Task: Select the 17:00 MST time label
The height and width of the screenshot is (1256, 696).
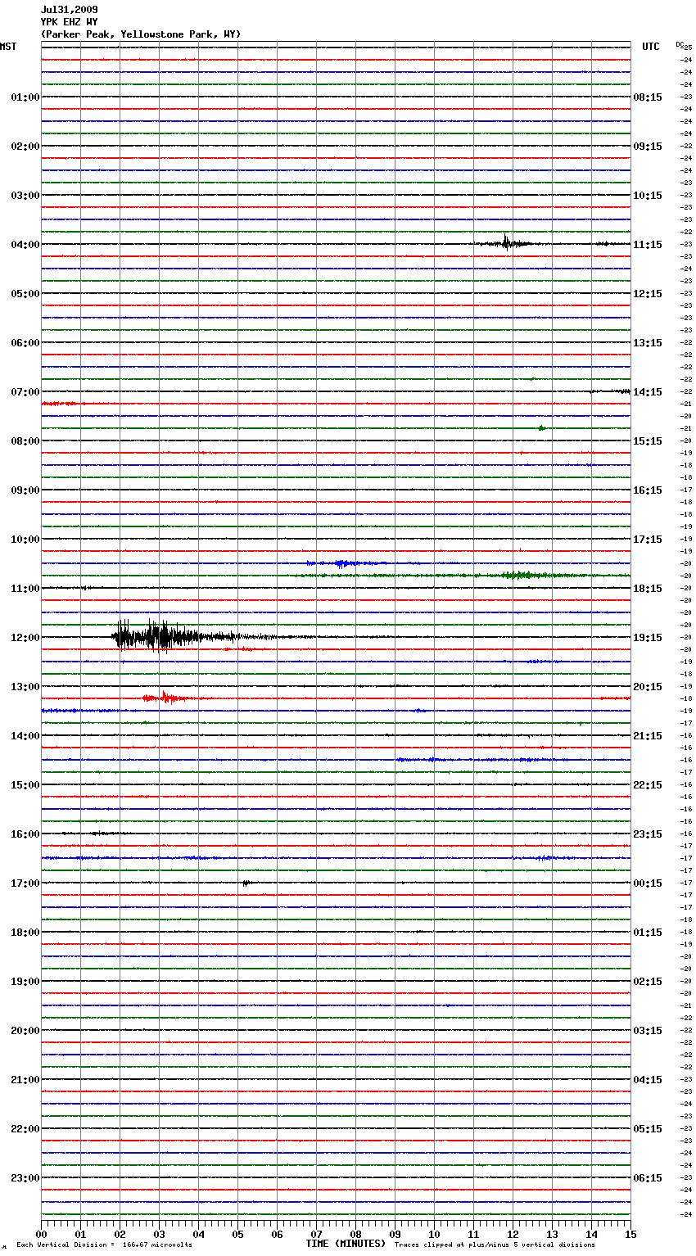Action: (x=25, y=883)
